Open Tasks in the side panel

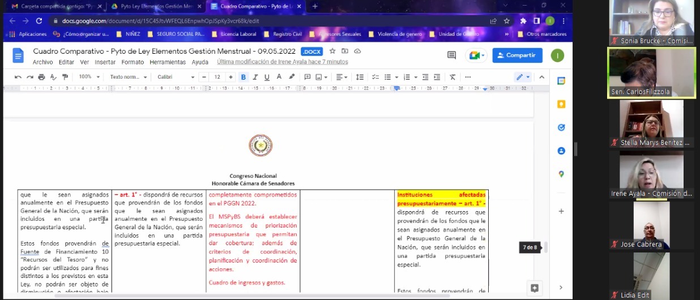[x=561, y=127]
